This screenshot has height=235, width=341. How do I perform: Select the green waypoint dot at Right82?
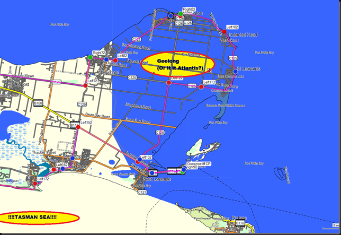pyautogui.click(x=181, y=14)
